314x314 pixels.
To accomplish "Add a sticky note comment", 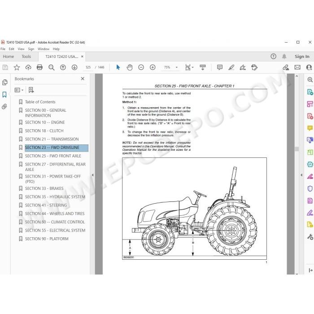I will 220,67.
